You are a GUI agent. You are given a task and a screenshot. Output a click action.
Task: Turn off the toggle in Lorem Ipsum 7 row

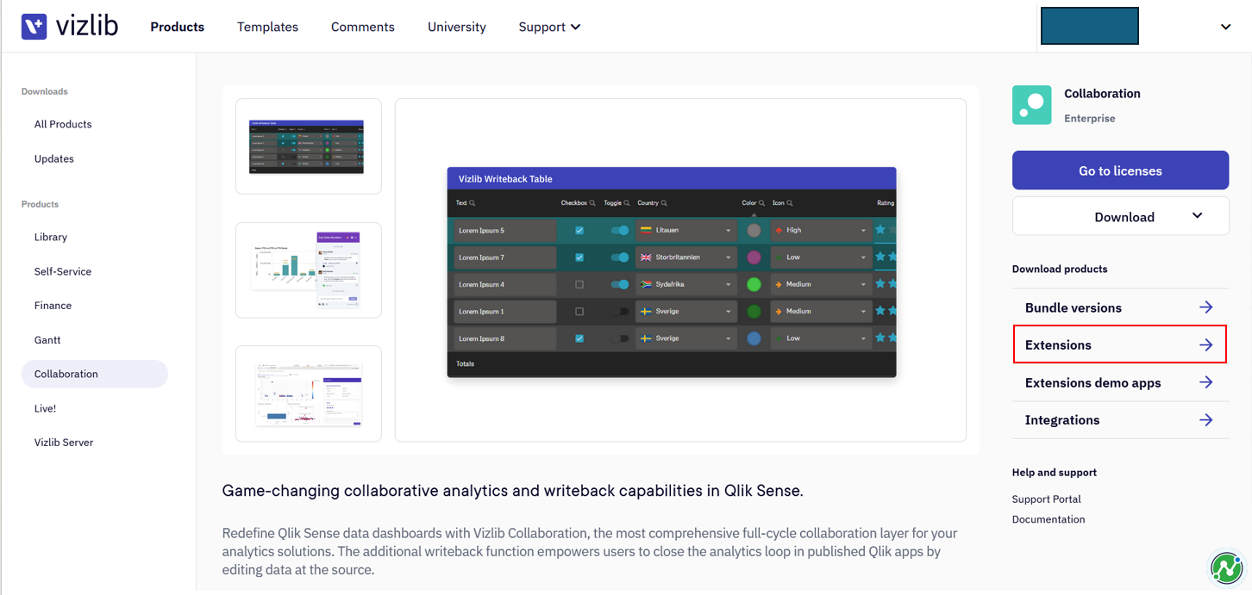pyautogui.click(x=620, y=257)
